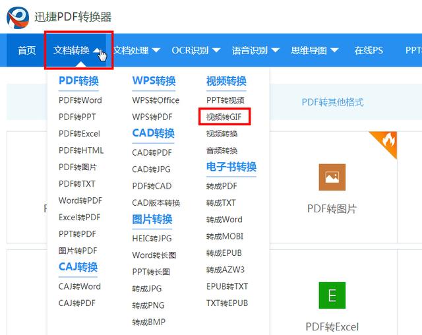Viewport: 422px width, 335px height.
Task: Expand the 语音识别 dropdown
Action: pos(255,50)
